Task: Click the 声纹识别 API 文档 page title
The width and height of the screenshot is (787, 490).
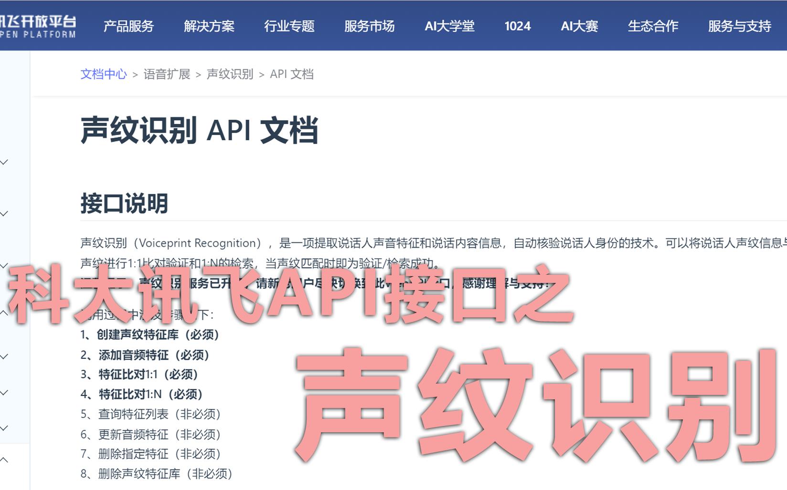Action: click(199, 130)
